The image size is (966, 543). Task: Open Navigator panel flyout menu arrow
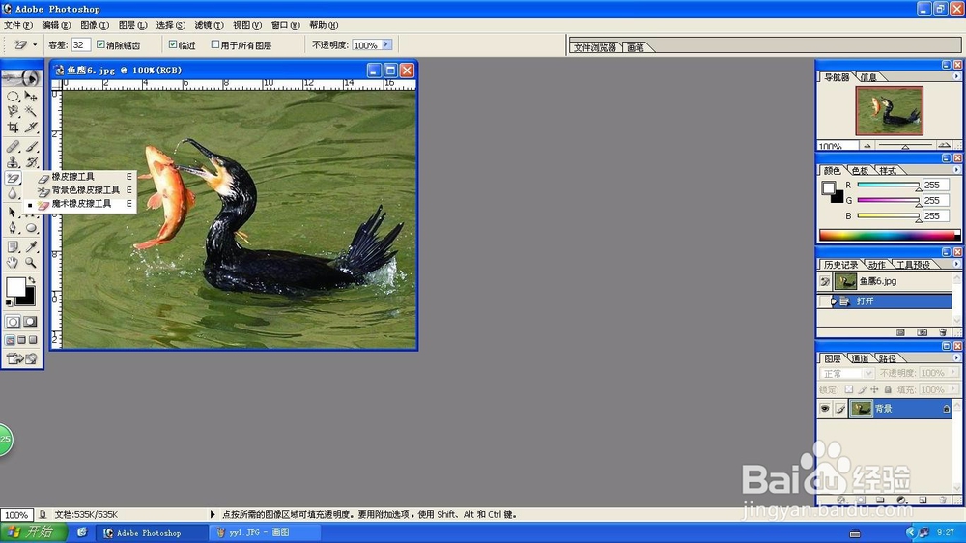(956, 77)
